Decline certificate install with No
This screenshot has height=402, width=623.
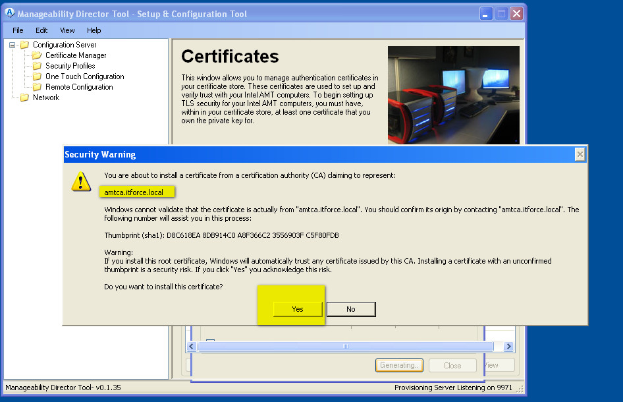tap(351, 309)
